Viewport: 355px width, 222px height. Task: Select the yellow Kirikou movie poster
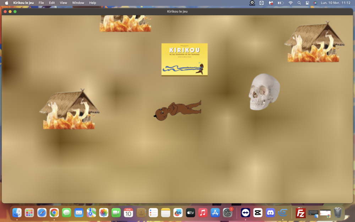pyautogui.click(x=185, y=59)
